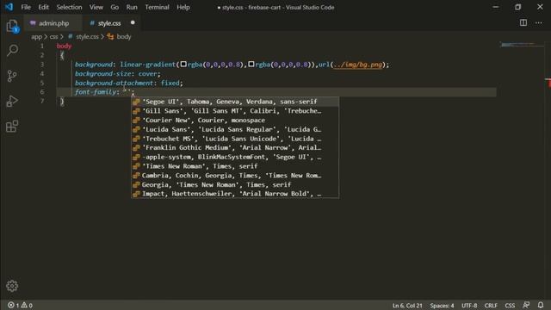Click the Ln 6, Col 21 status item

point(407,306)
